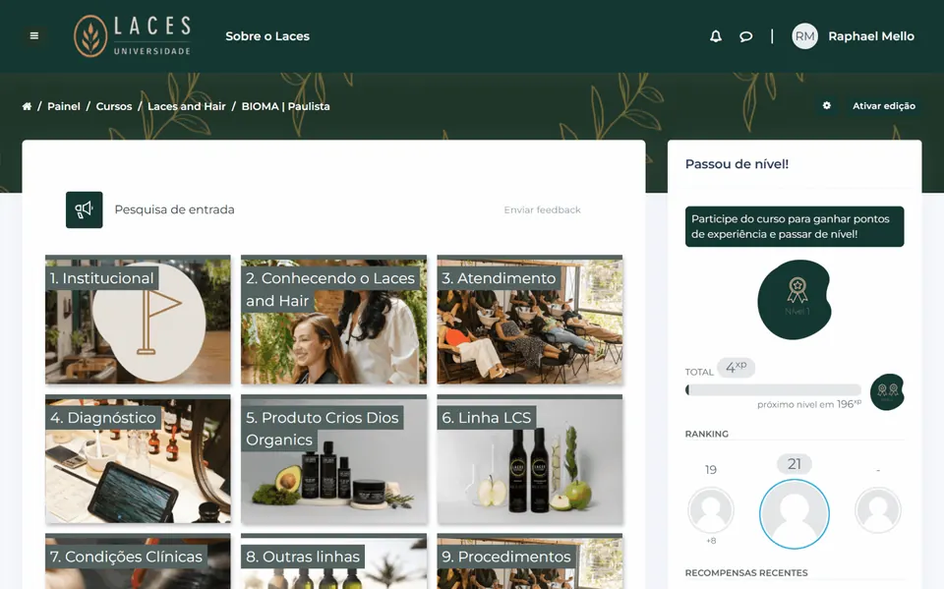Go to home via breadcrumb house icon

point(27,106)
